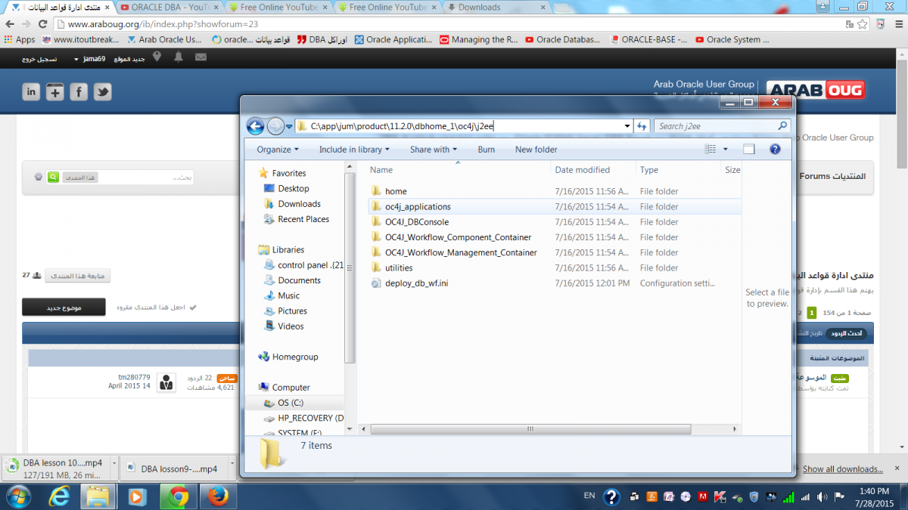Click the LinkedIn icon on the forum header

click(x=31, y=91)
